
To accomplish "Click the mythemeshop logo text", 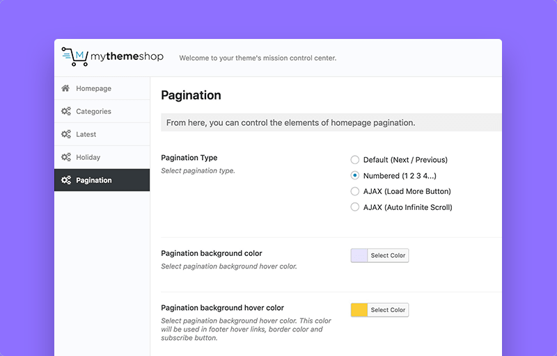I will [x=127, y=56].
